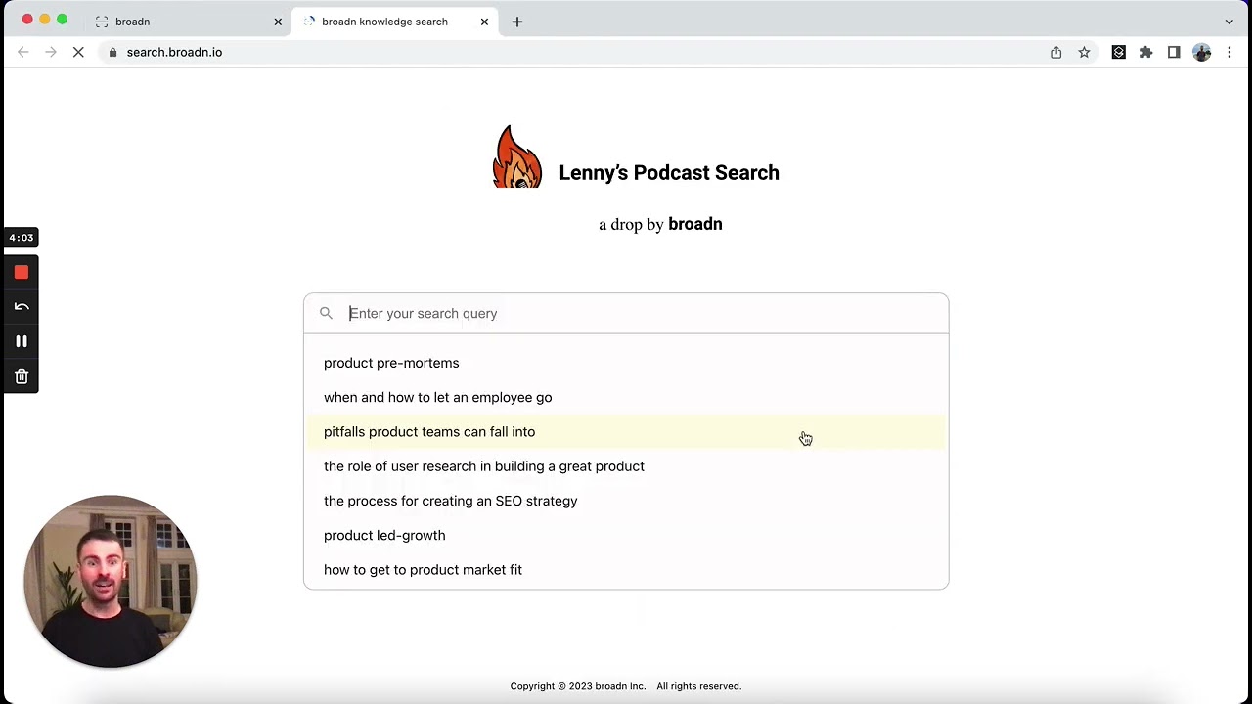Click the macOS green fullscreen button

(63, 20)
